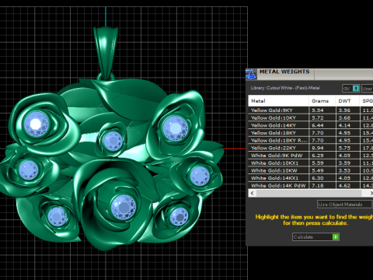Viewport: 373px width, 280px height.
Task: Click the Use Object Materials button
Action: pyautogui.click(x=345, y=205)
